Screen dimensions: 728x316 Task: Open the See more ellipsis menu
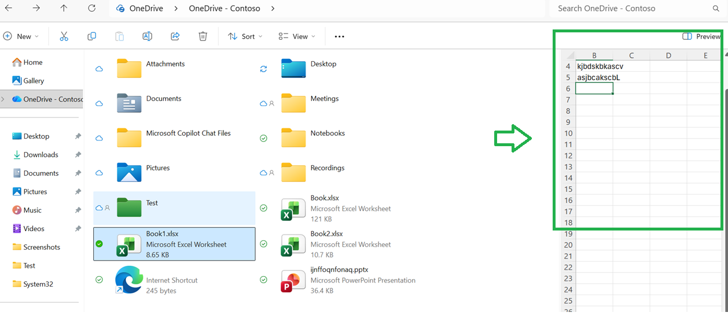(x=339, y=36)
